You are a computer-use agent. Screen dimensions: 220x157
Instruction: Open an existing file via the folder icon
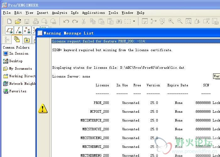pos(18,21)
